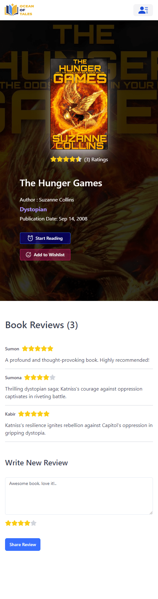The width and height of the screenshot is (158, 599).
Task: Select the second star in the new review rating
Action: pos(15,523)
